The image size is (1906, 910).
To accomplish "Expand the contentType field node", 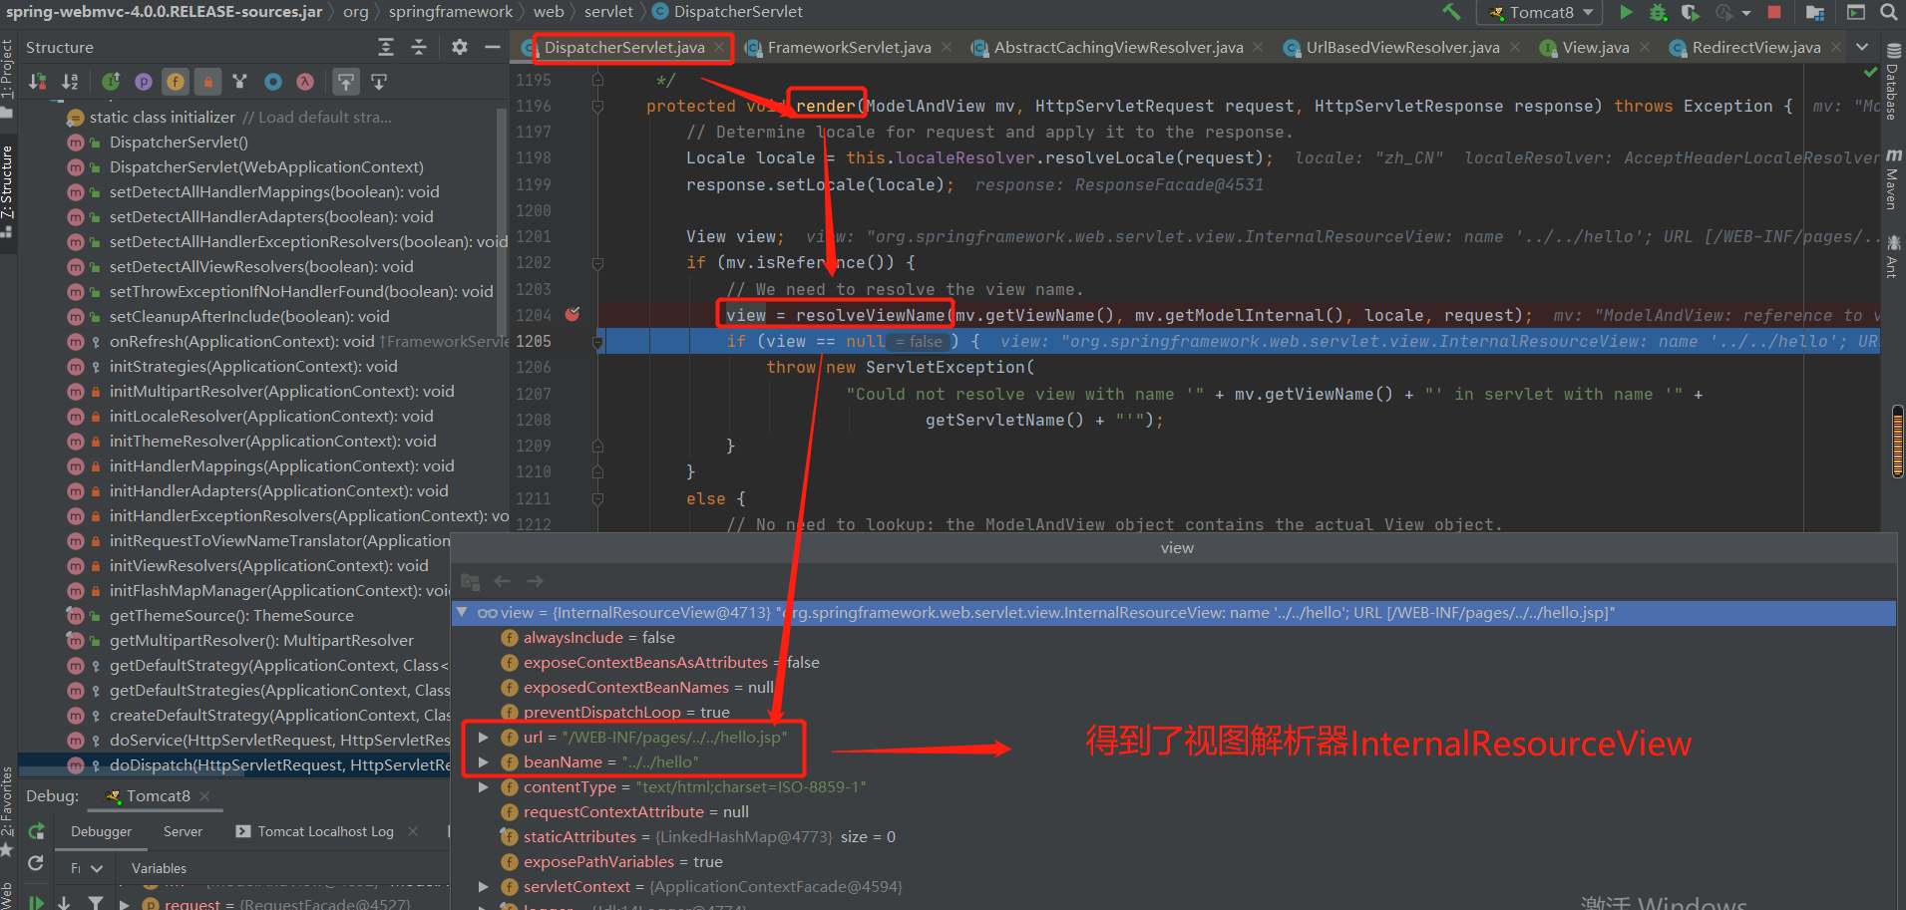I will (483, 786).
